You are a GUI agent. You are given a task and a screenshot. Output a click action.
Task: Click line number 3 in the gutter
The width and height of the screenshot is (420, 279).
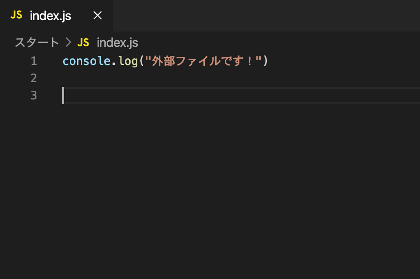34,96
